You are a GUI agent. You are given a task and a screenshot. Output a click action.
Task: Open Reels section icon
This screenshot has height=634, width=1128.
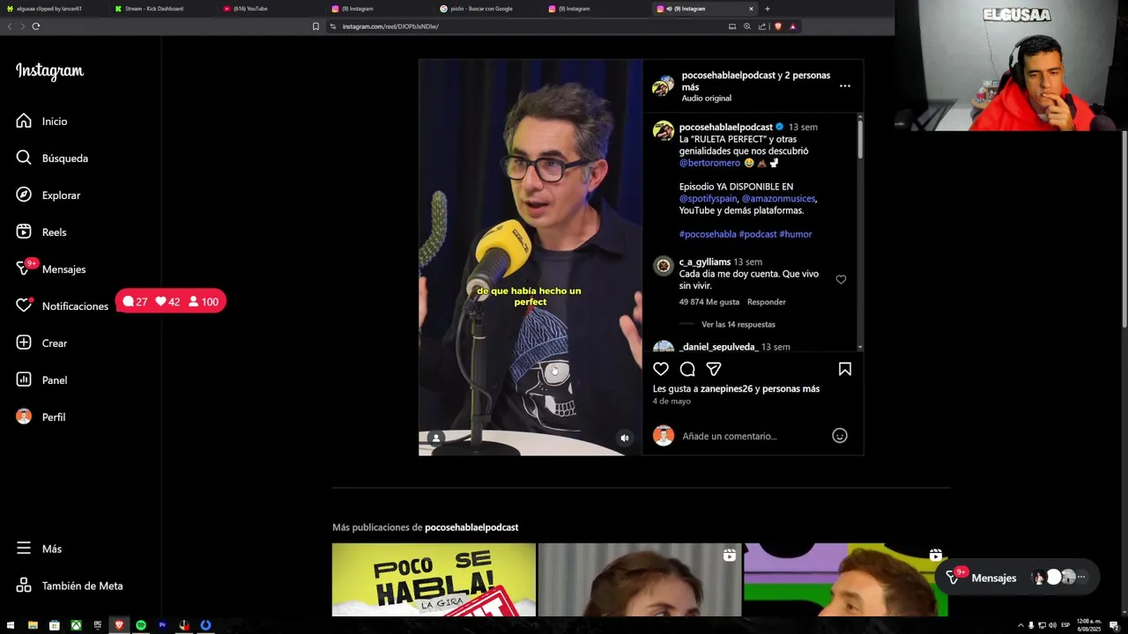click(x=24, y=232)
